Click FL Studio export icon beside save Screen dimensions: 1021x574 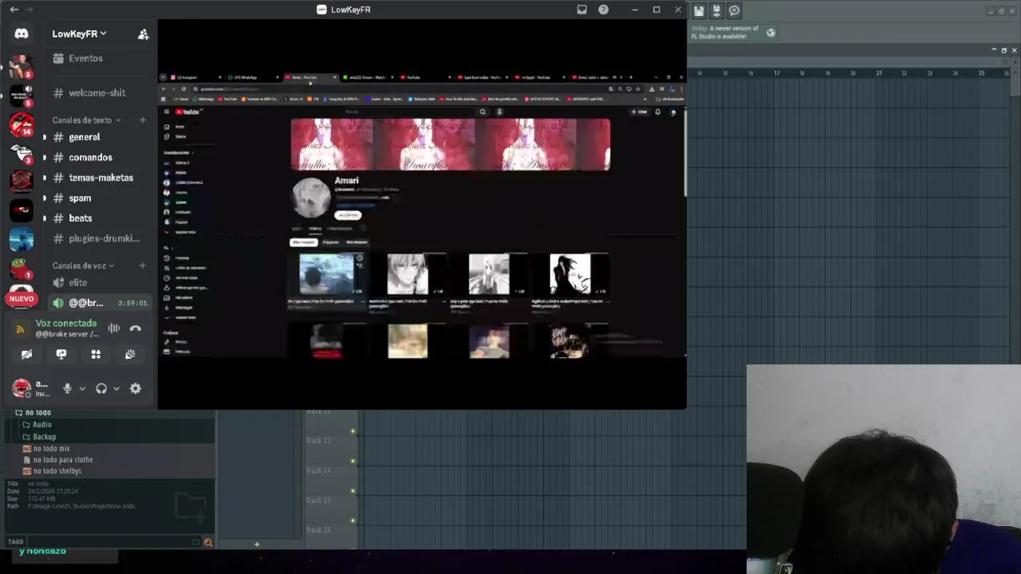click(x=716, y=10)
